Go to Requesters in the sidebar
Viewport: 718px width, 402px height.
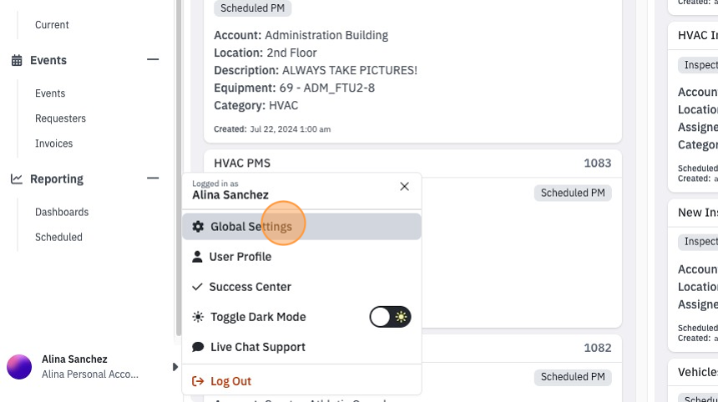point(60,118)
